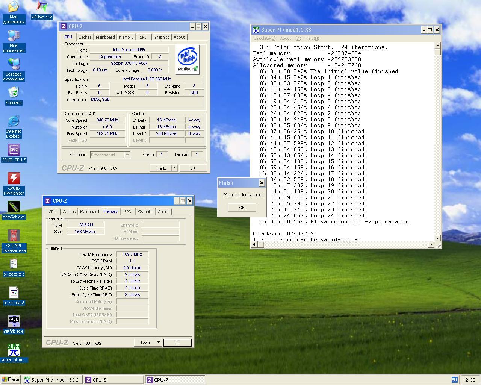The height and width of the screenshot is (385, 481).
Task: Open the Help(H) menu in Super PI
Action: (x=312, y=38)
